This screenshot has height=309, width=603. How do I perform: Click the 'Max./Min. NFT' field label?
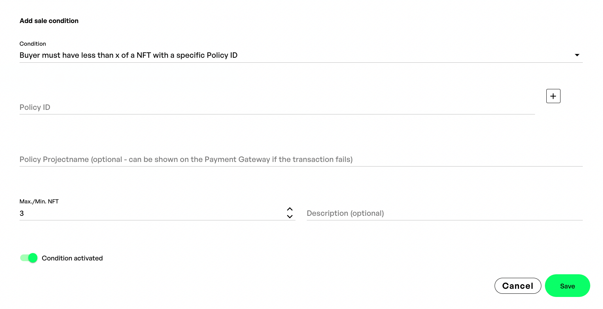(x=39, y=201)
